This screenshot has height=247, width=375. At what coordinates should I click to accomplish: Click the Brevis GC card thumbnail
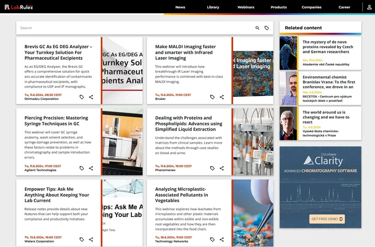[123, 71]
